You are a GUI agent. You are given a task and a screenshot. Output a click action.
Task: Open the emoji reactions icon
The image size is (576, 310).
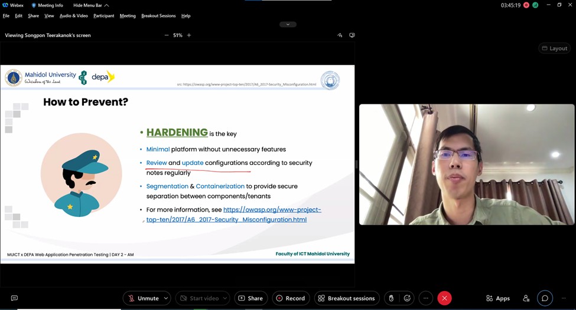407,298
